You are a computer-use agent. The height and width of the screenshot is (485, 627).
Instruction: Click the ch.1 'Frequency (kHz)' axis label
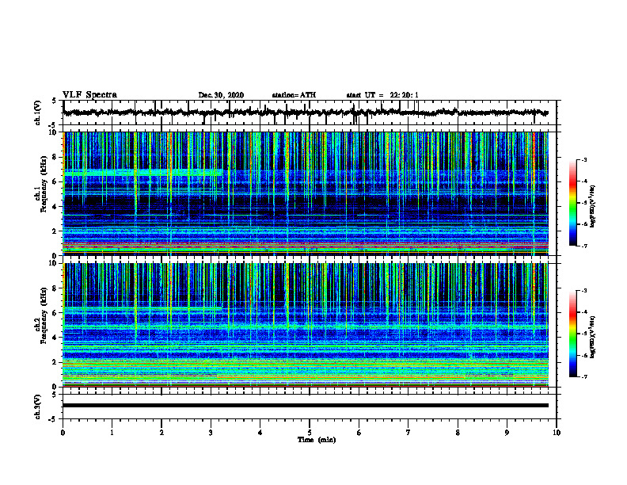44,185
